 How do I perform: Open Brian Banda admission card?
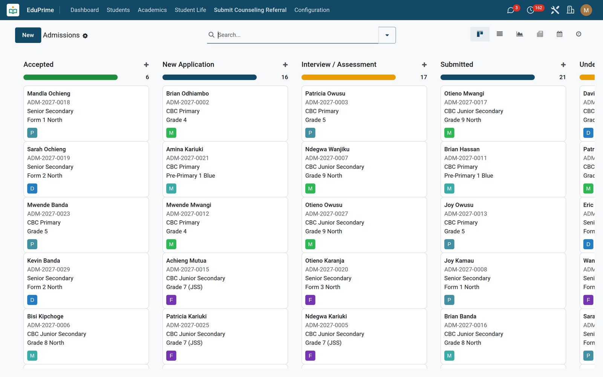click(503, 336)
